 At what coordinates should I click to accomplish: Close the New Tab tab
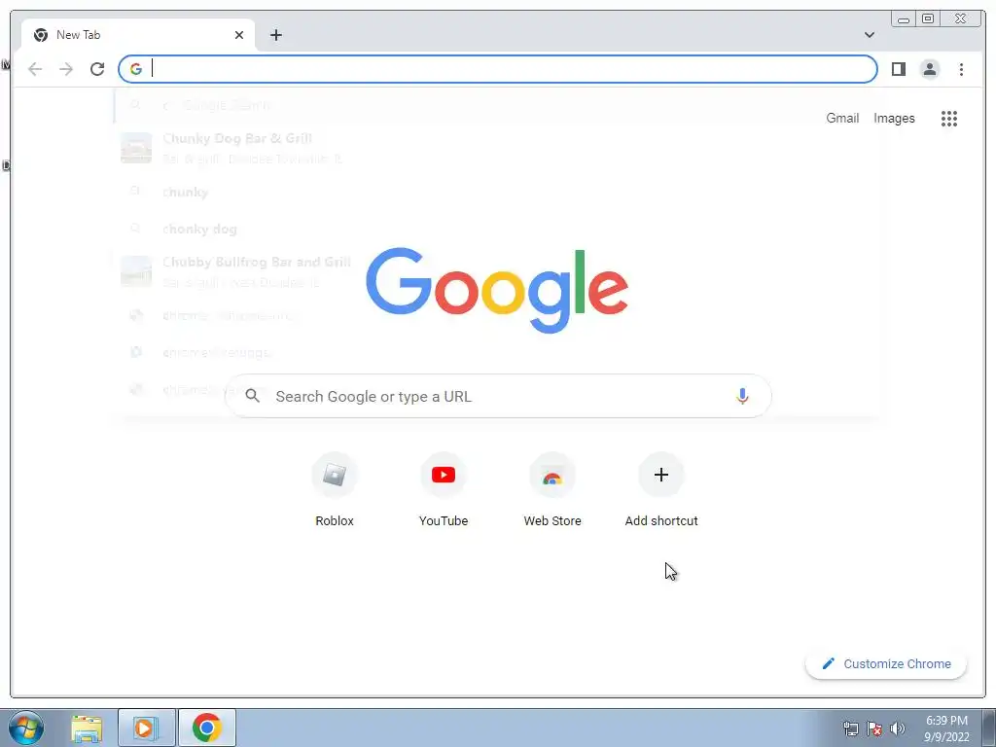coord(239,35)
